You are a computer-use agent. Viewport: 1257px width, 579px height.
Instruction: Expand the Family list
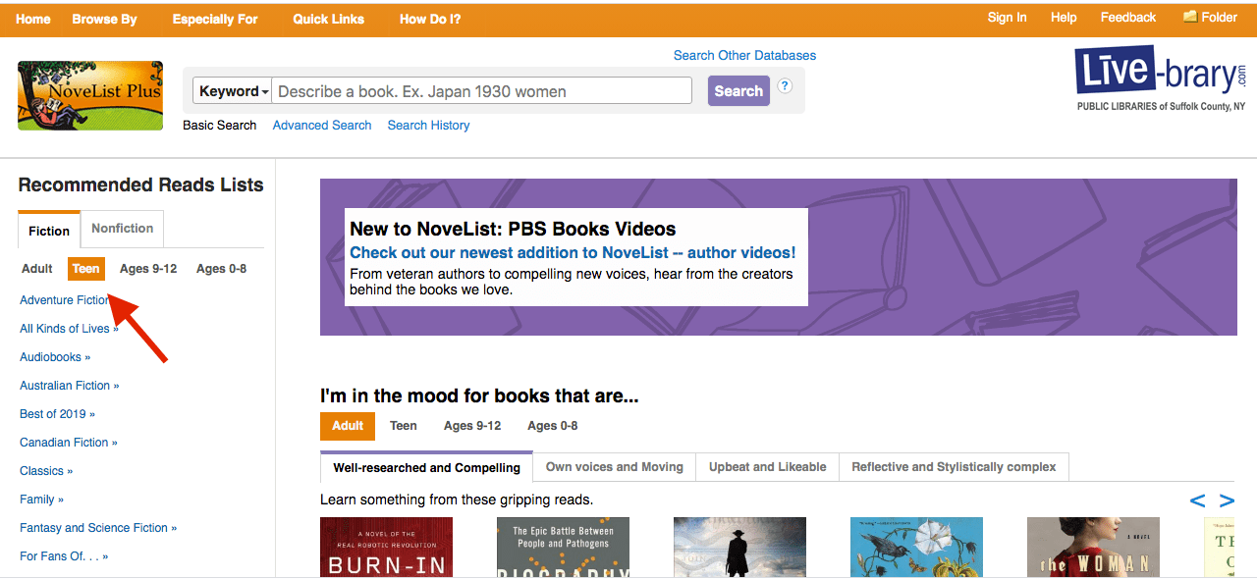[x=41, y=500]
